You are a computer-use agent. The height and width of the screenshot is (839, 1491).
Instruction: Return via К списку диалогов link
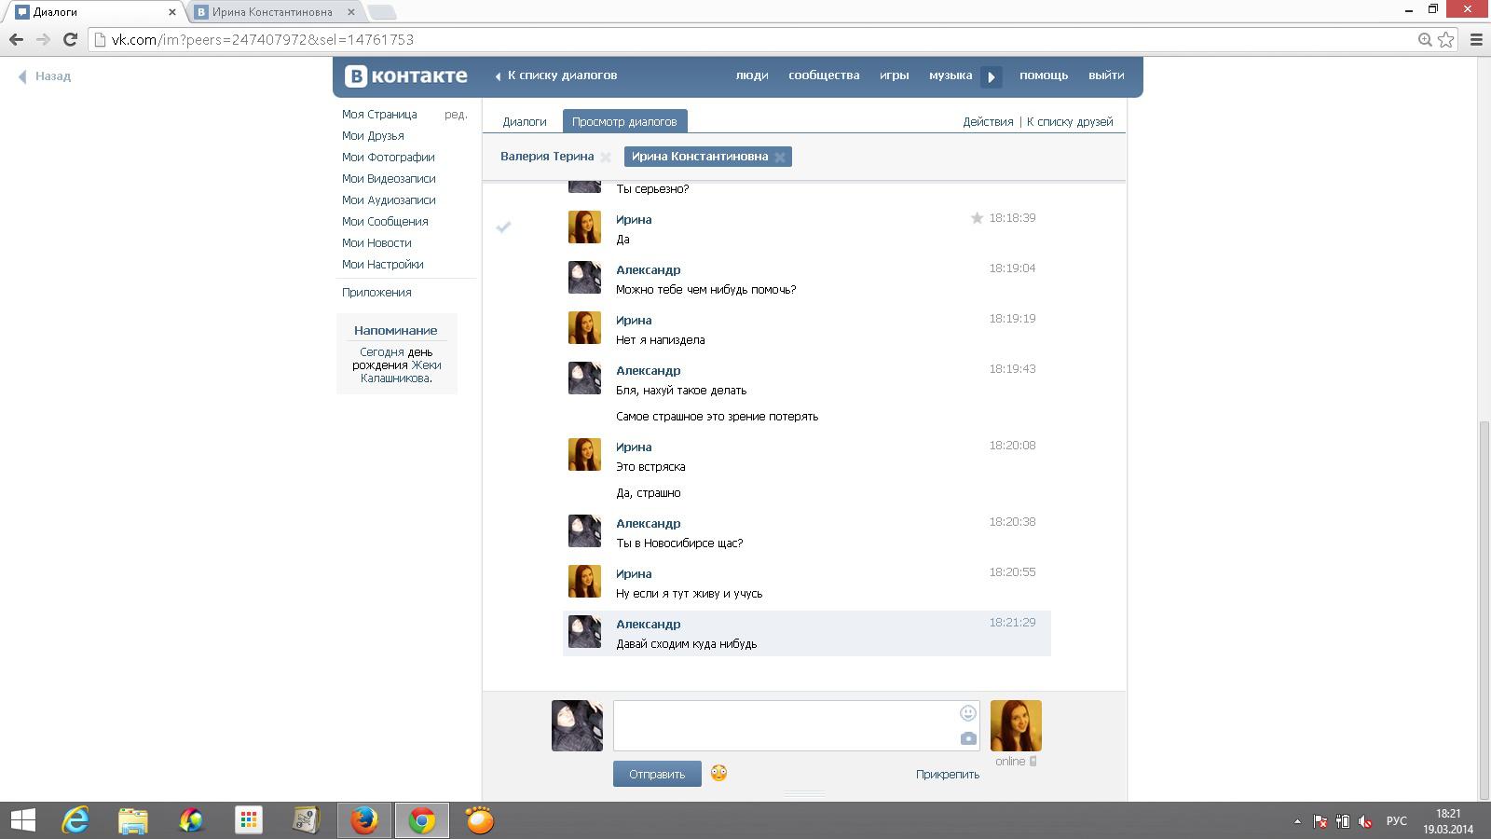coord(555,76)
